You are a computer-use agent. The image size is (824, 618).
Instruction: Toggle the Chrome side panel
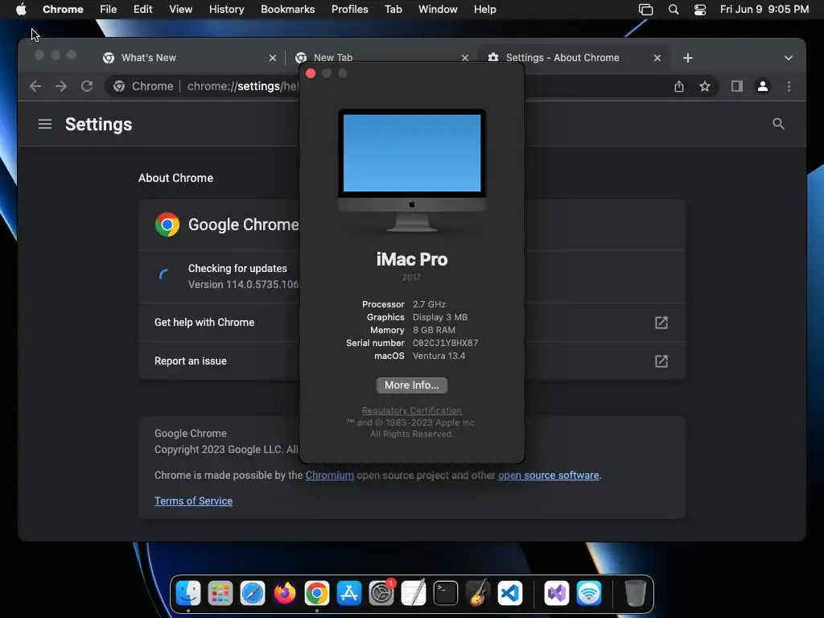coord(737,86)
